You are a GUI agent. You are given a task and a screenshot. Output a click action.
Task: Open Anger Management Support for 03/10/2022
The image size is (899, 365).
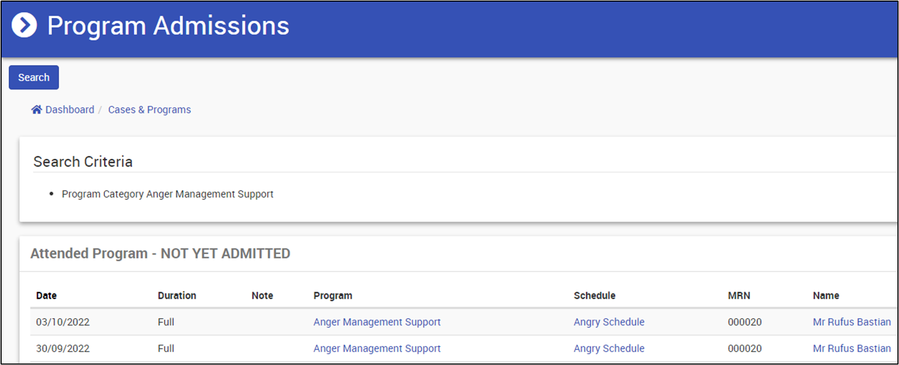pos(377,322)
